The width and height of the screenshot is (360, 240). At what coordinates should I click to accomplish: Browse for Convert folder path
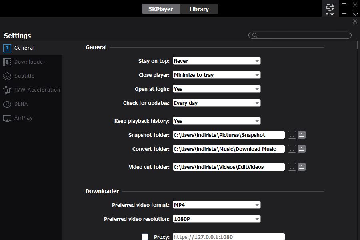tap(292, 149)
